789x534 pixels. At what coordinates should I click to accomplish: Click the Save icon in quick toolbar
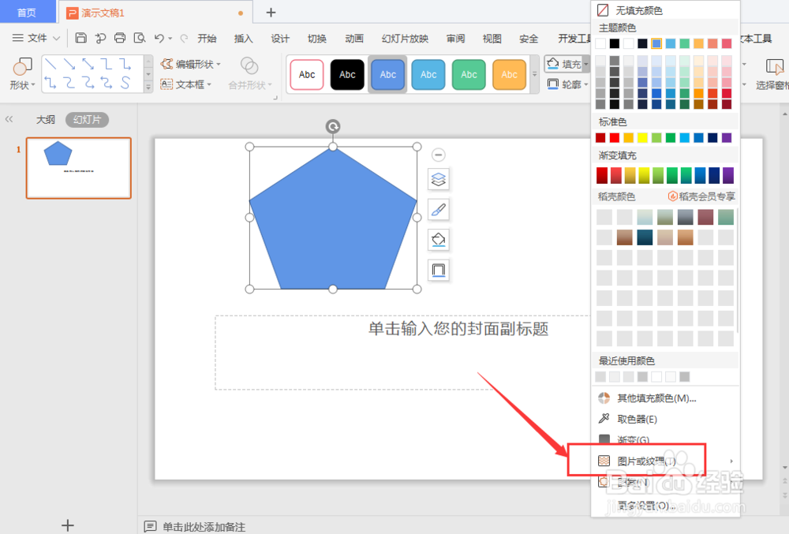(80, 38)
